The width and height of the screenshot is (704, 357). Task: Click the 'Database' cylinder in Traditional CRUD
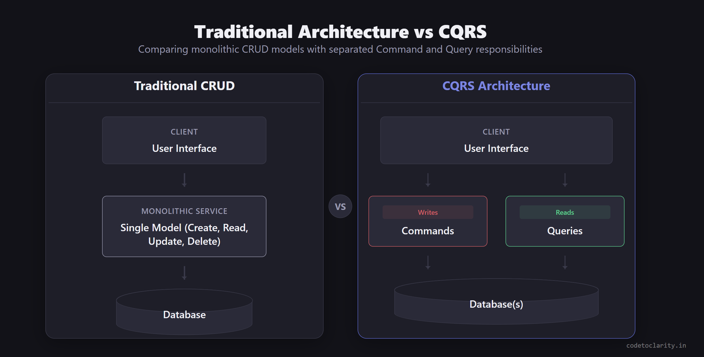pyautogui.click(x=184, y=312)
